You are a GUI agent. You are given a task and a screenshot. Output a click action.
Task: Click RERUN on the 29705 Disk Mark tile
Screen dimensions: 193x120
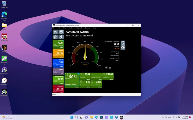pos(111,79)
